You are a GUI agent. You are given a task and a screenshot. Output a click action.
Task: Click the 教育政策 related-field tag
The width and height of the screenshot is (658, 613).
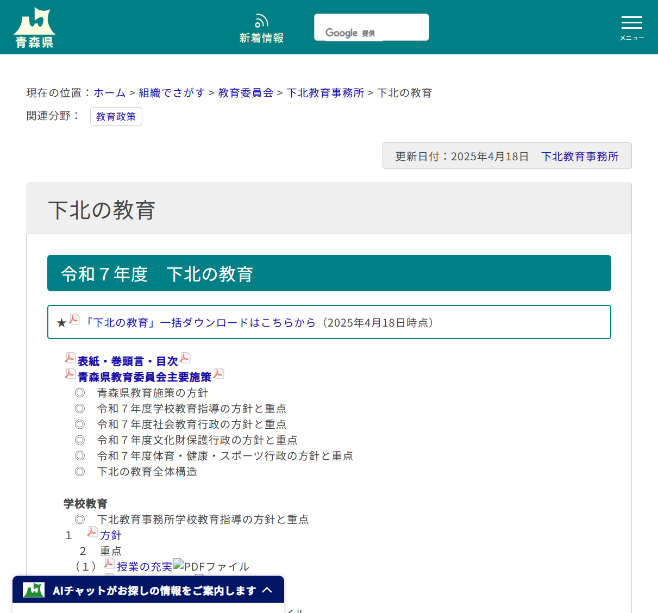tap(116, 116)
